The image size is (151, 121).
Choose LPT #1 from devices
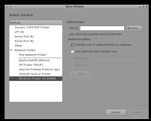pos(19,32)
